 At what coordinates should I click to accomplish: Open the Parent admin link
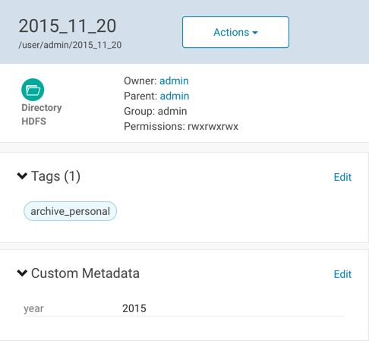(x=175, y=96)
